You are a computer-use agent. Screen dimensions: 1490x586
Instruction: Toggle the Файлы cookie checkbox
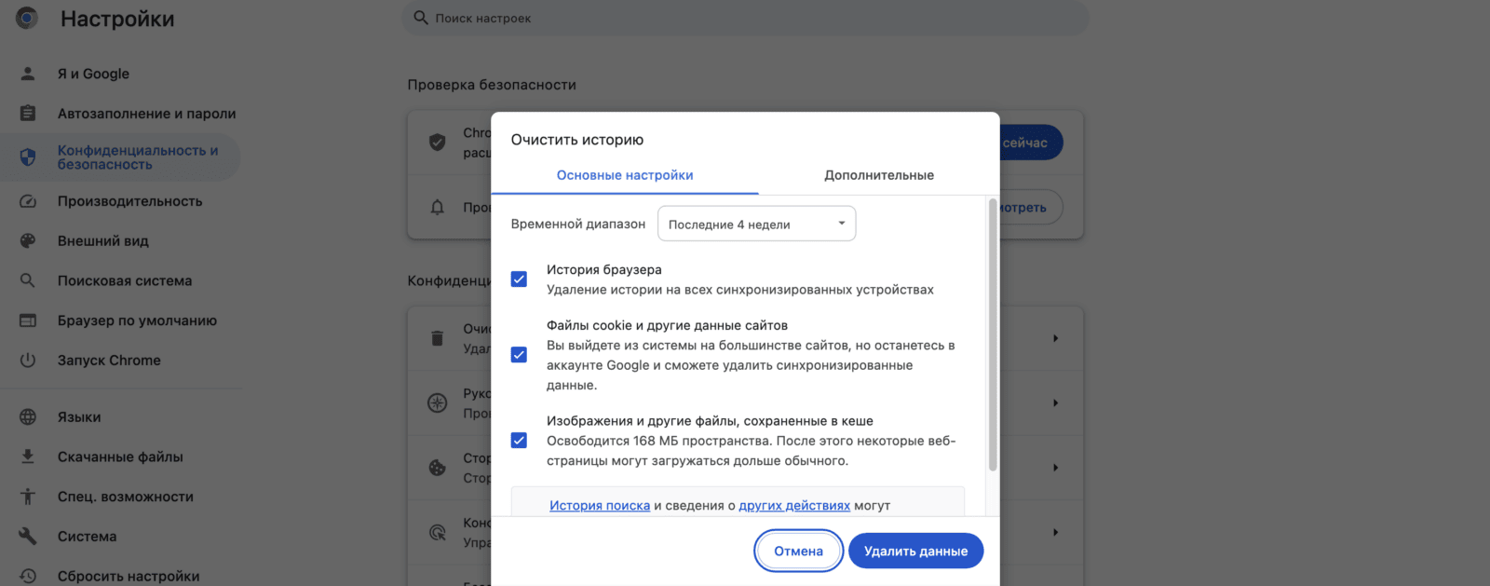(519, 355)
